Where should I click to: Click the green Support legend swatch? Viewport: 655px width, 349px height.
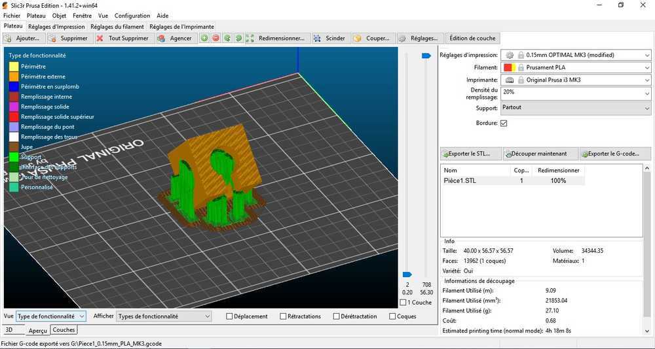click(14, 158)
